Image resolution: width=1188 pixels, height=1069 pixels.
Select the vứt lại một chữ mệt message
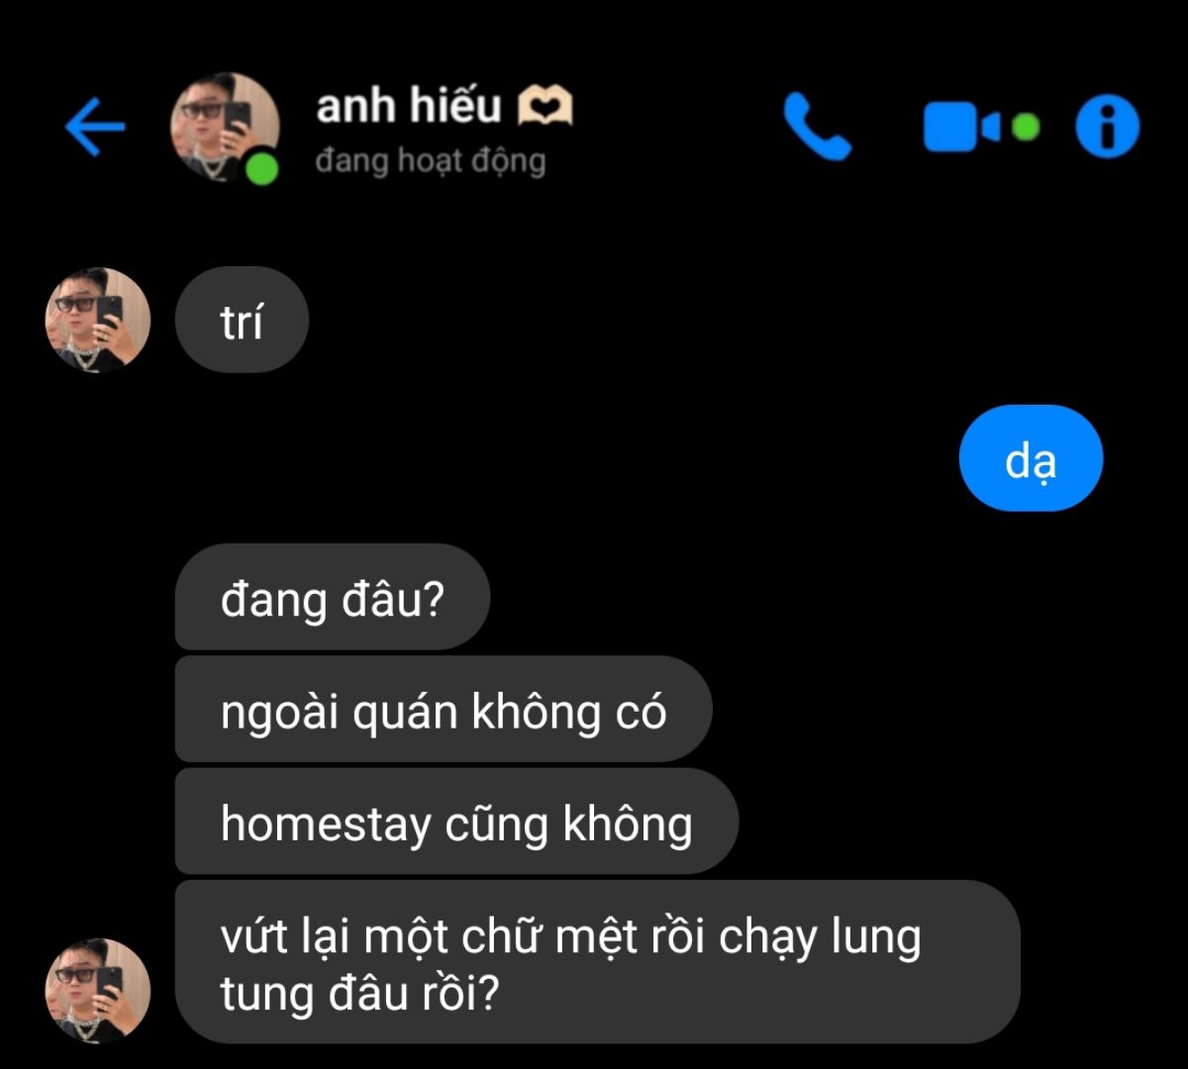(597, 962)
